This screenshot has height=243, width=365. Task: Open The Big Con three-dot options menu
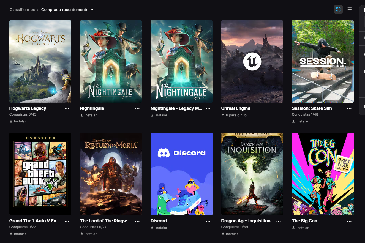pos(349,221)
